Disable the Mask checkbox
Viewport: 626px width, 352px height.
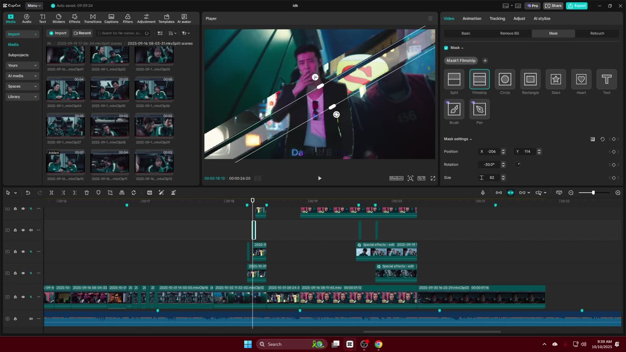446,48
